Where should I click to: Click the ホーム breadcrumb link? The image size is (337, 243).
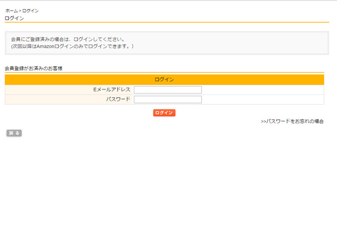(11, 11)
